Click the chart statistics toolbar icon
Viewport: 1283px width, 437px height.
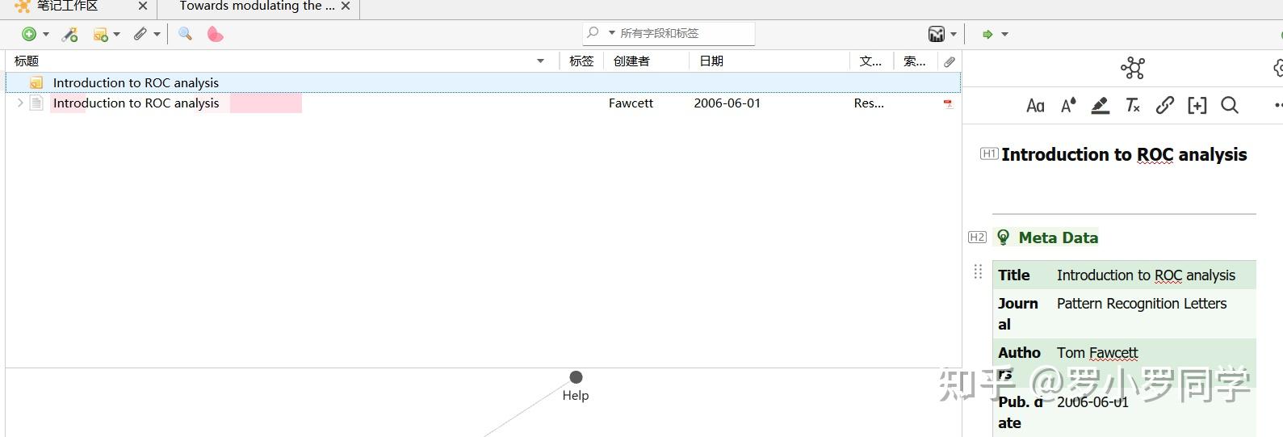(x=937, y=34)
